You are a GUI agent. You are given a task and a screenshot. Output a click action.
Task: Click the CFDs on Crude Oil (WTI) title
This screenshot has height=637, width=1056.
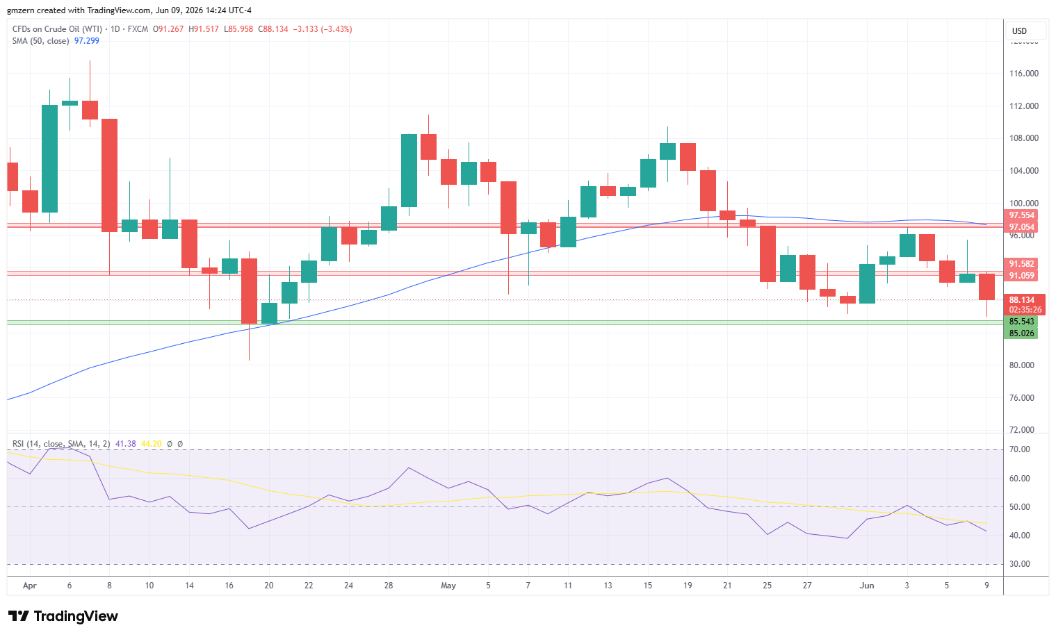(57, 29)
